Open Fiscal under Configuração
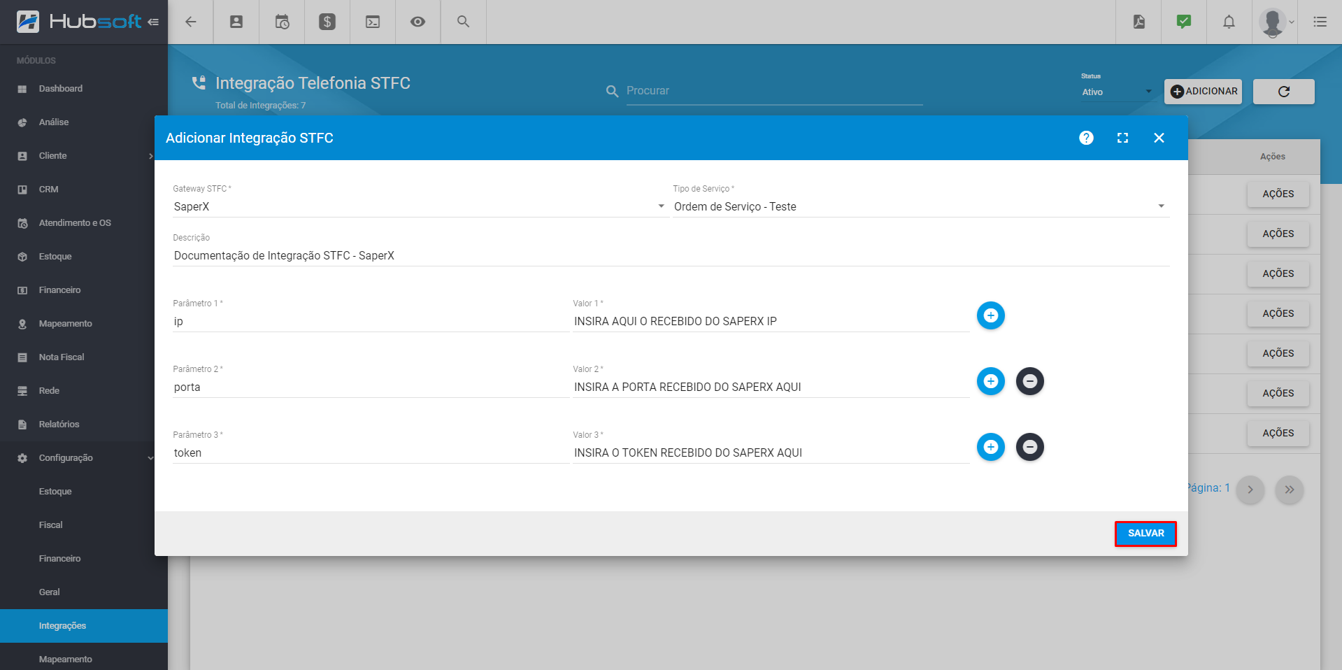Viewport: 1342px width, 670px height. point(84,525)
